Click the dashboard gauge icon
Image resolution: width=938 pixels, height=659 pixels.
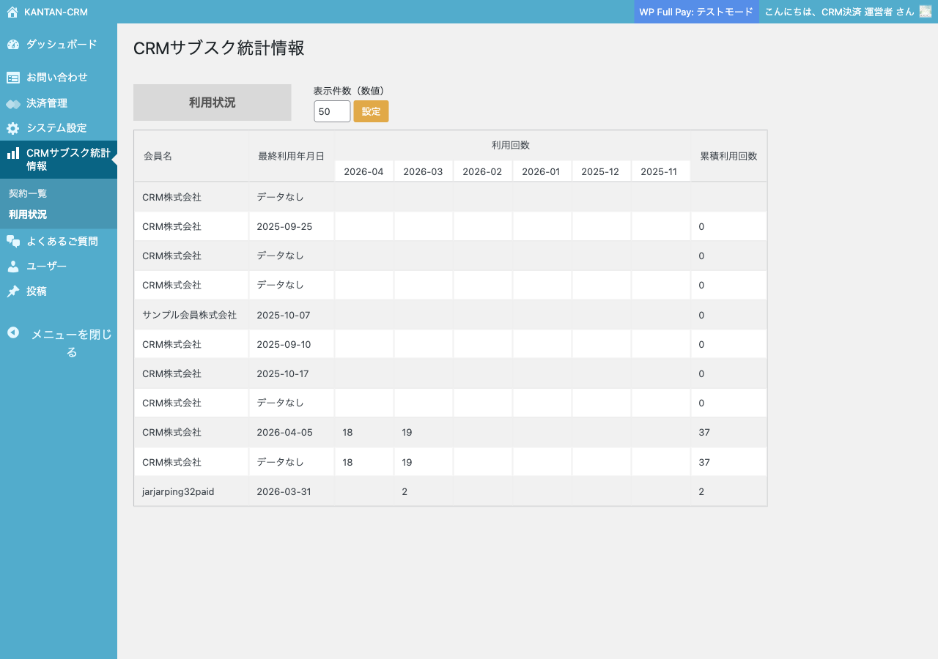(x=13, y=45)
